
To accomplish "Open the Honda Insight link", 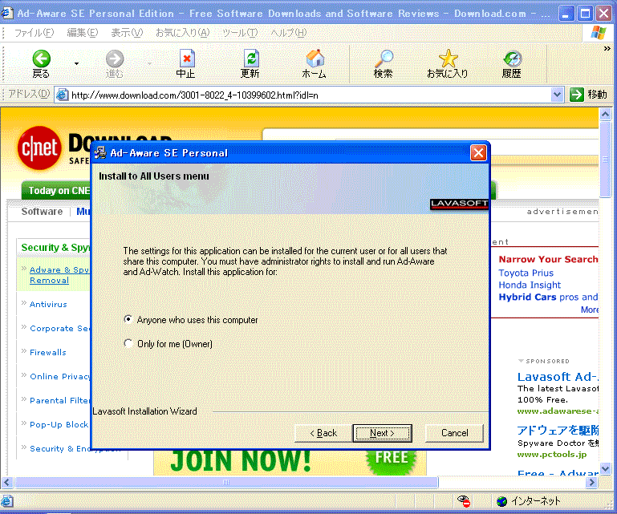I will pos(530,285).
